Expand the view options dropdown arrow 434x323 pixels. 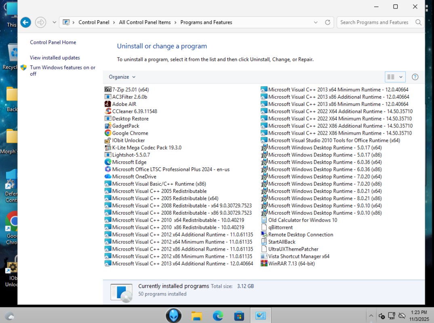pyautogui.click(x=400, y=77)
